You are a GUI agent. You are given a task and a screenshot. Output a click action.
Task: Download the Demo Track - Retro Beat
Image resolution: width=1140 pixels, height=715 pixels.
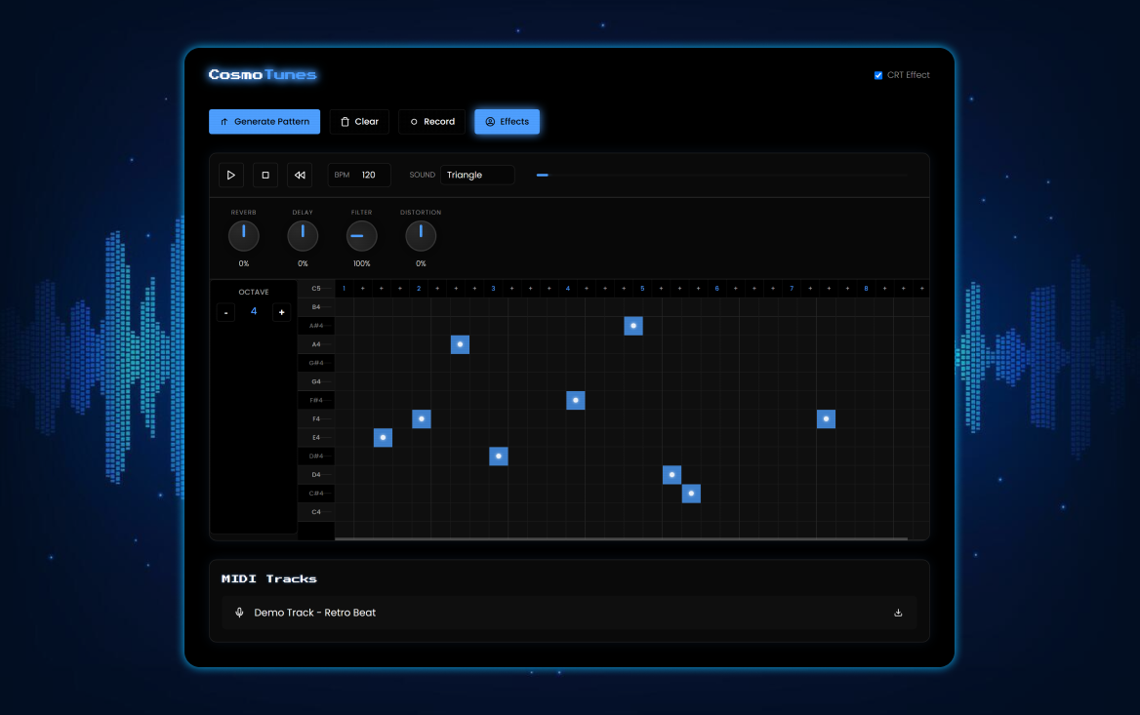point(898,613)
